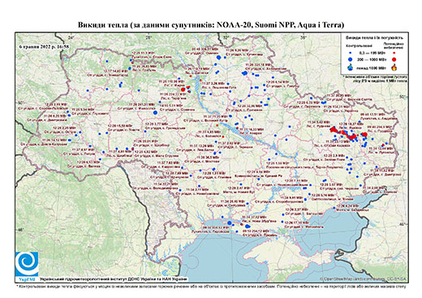Click the footnote text below the map
Screen dimensions: 422x298
(x=211, y=286)
